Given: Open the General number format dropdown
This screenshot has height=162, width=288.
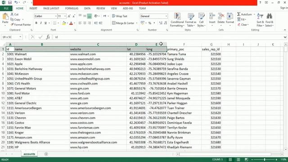Looking at the screenshot, I should pos(166,16).
